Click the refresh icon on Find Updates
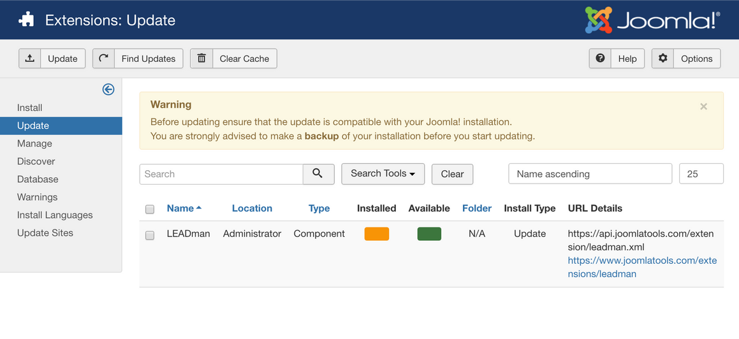This screenshot has width=739, height=339. 104,59
